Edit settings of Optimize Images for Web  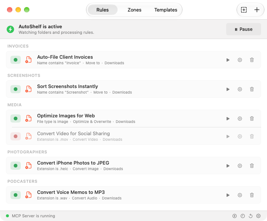pos(240,118)
